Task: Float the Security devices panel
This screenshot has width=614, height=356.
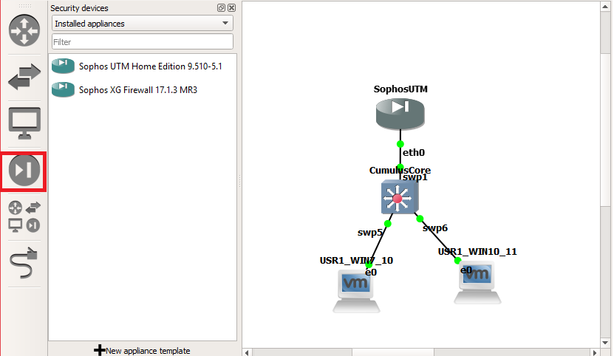Action: point(221,8)
